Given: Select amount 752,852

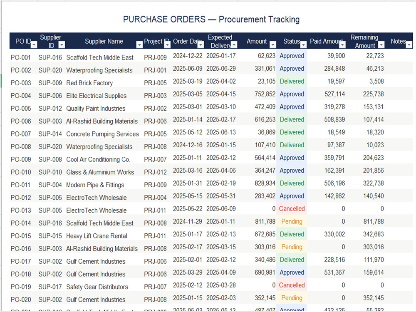Looking at the screenshot, I should pyautogui.click(x=265, y=94).
